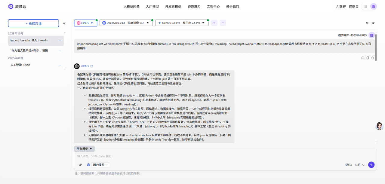The height and width of the screenshot is (184, 385).
Task: Regenerate the user message via refresh icon
Action: click(x=363, y=58)
